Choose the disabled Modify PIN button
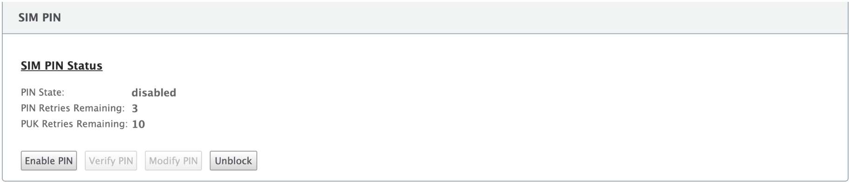850x183 pixels. [x=173, y=161]
